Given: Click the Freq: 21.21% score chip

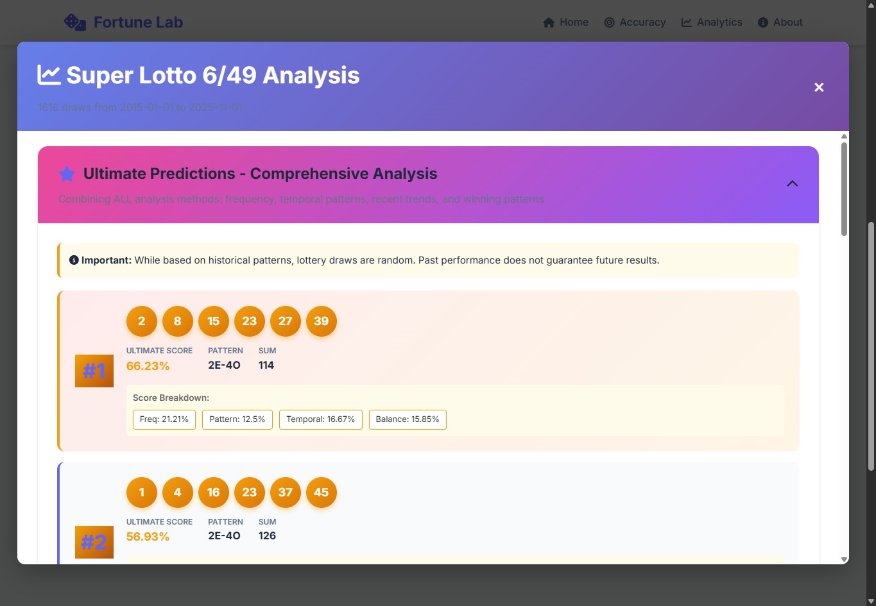Looking at the screenshot, I should (164, 419).
